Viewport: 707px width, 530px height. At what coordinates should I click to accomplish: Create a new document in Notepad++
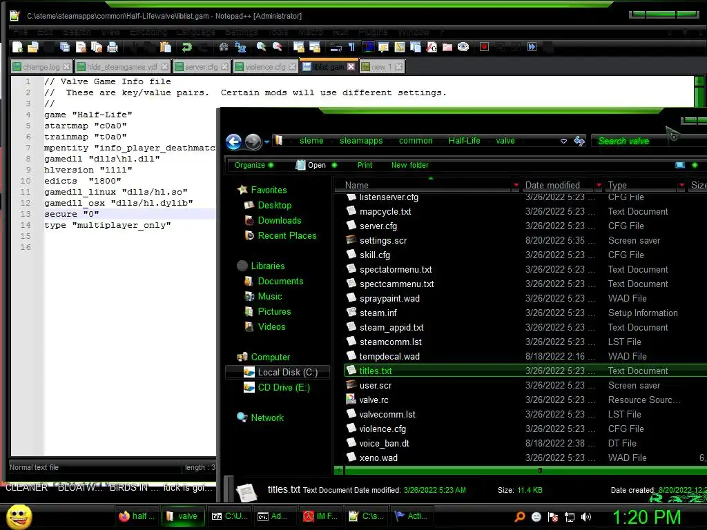coord(17,47)
